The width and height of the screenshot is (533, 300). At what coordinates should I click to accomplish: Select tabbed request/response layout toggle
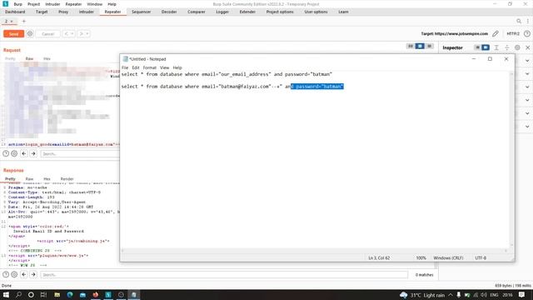[x=430, y=46]
